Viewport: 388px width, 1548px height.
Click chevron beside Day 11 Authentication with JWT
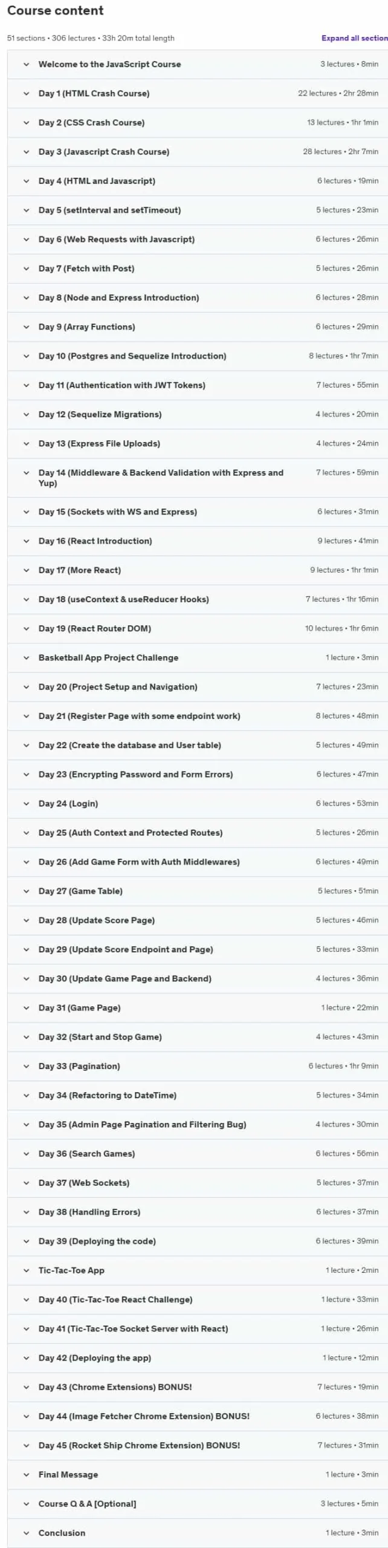coord(26,385)
